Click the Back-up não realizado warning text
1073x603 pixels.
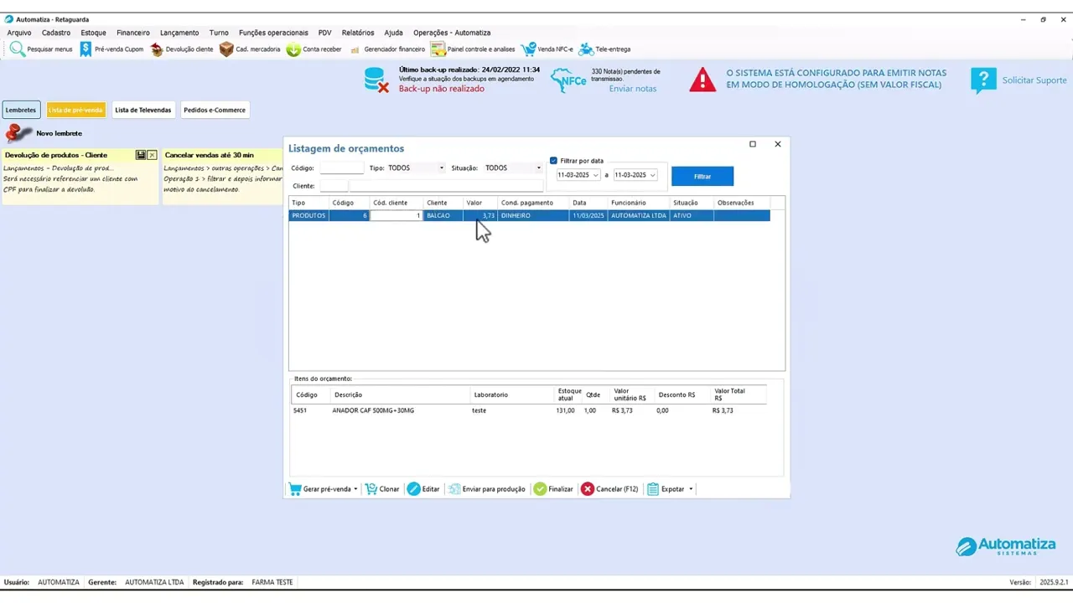click(441, 89)
